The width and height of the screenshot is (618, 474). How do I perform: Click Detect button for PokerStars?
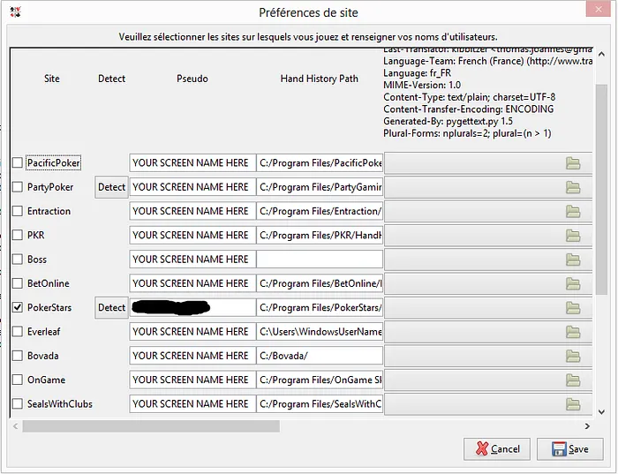[111, 308]
